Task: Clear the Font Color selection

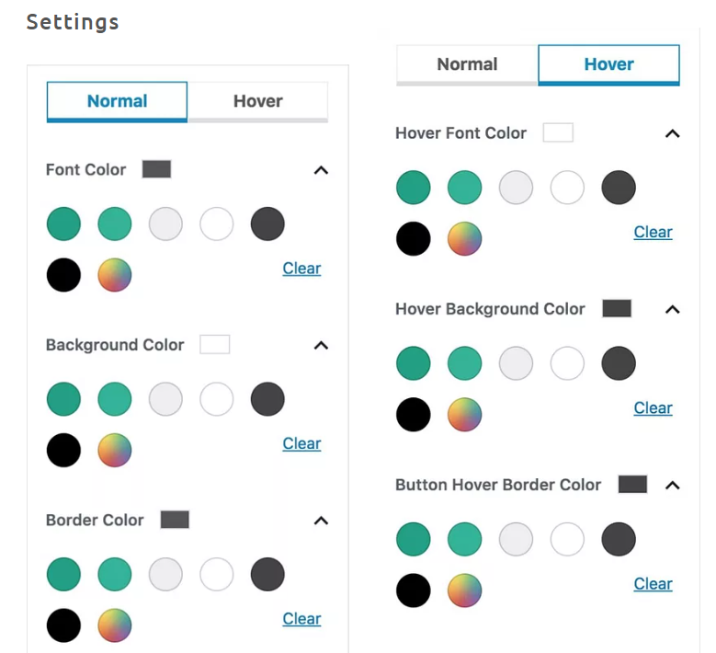Action: tap(301, 269)
